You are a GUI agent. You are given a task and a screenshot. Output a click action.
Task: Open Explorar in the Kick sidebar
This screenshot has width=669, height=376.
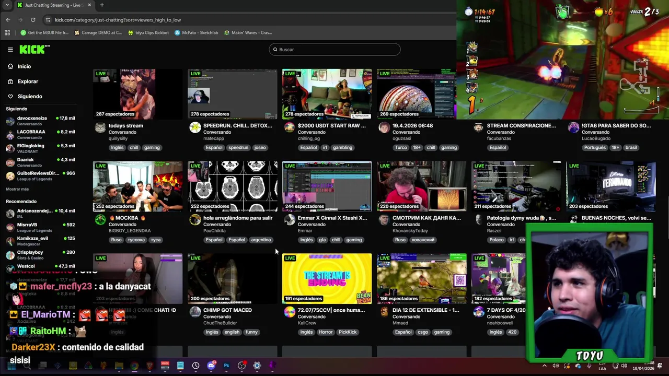23,81
